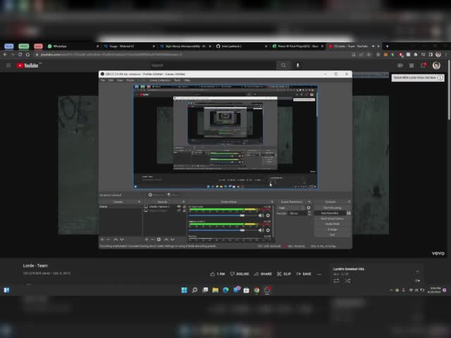451x338 pixels.
Task: Move scene up with Scenes panel up arrow
Action: point(116,239)
